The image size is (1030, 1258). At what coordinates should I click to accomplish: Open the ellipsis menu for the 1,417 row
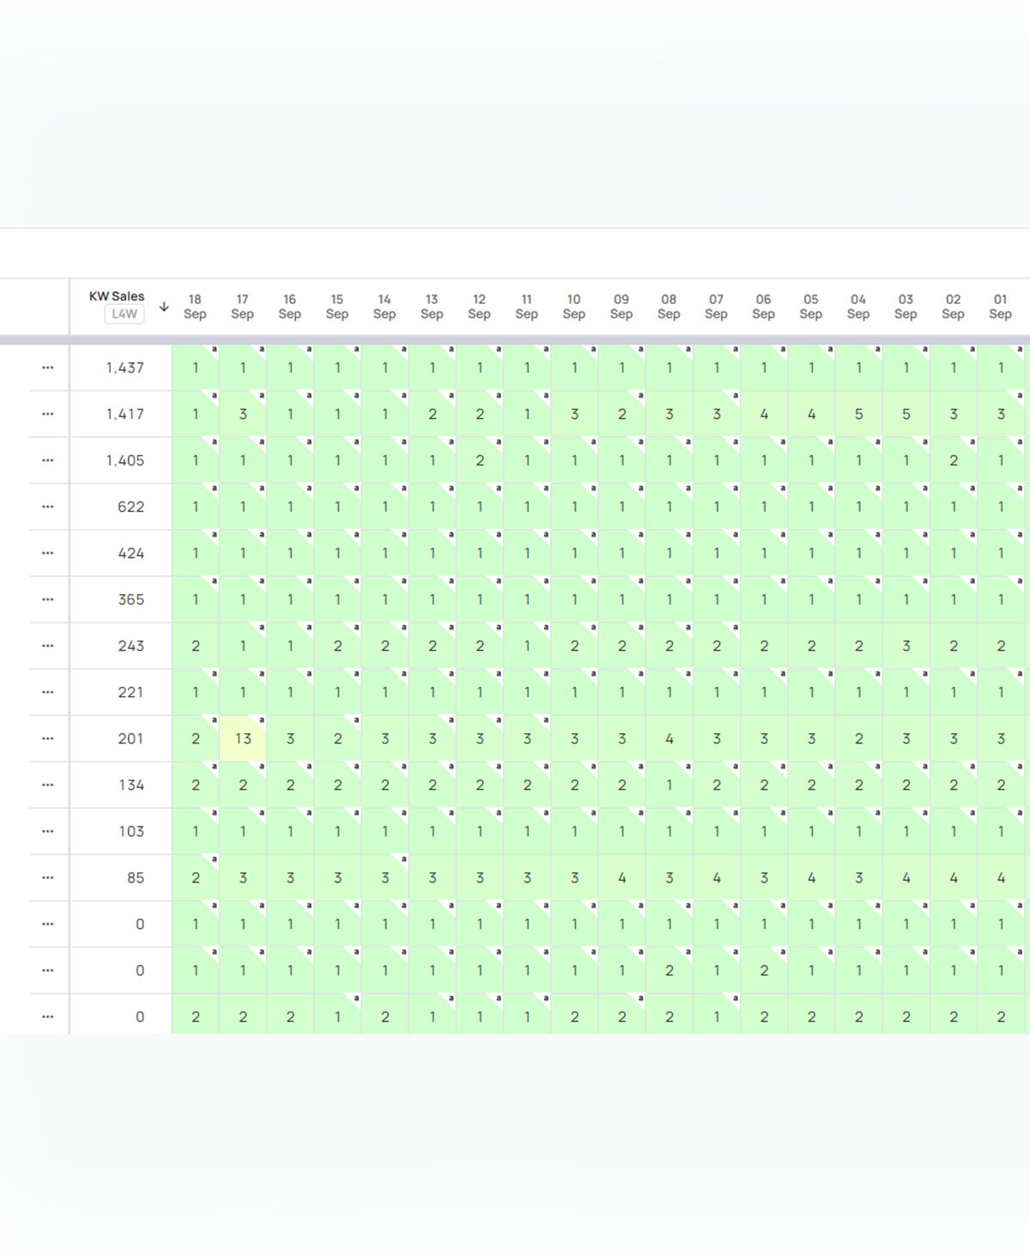click(47, 414)
